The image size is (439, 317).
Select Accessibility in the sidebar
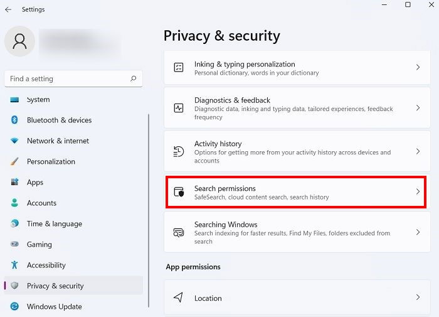point(46,265)
